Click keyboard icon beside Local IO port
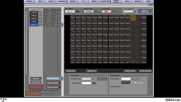The width and height of the screenshot is (181, 102). [40, 12]
